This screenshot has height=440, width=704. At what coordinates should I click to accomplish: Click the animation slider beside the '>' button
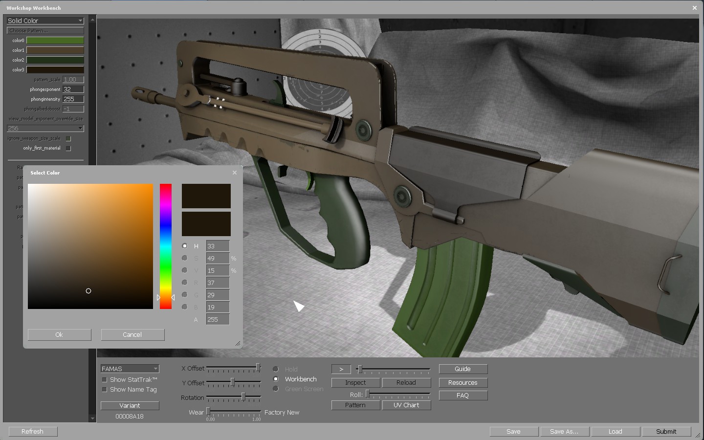tap(393, 369)
